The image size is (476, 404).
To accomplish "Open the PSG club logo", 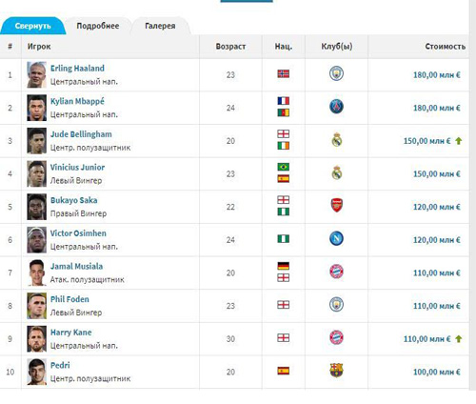I will (x=336, y=107).
